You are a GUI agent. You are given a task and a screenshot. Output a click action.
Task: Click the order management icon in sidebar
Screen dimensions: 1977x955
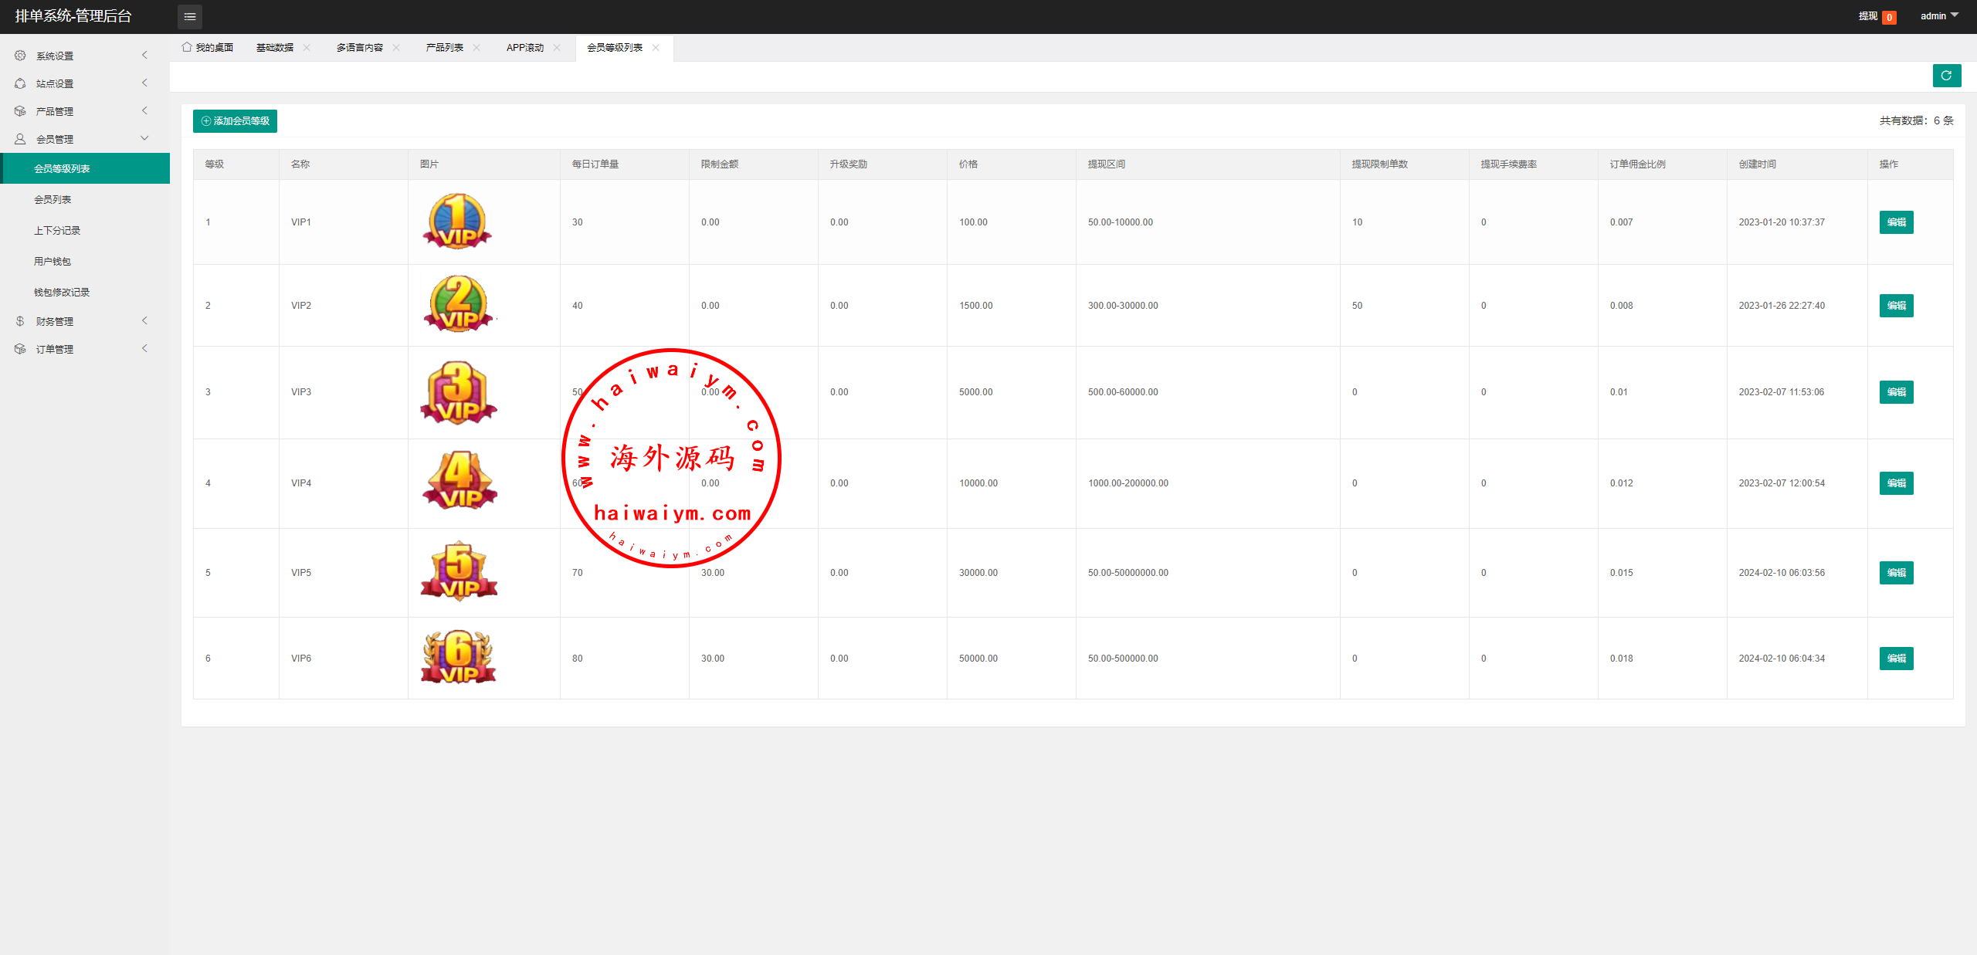(x=20, y=349)
